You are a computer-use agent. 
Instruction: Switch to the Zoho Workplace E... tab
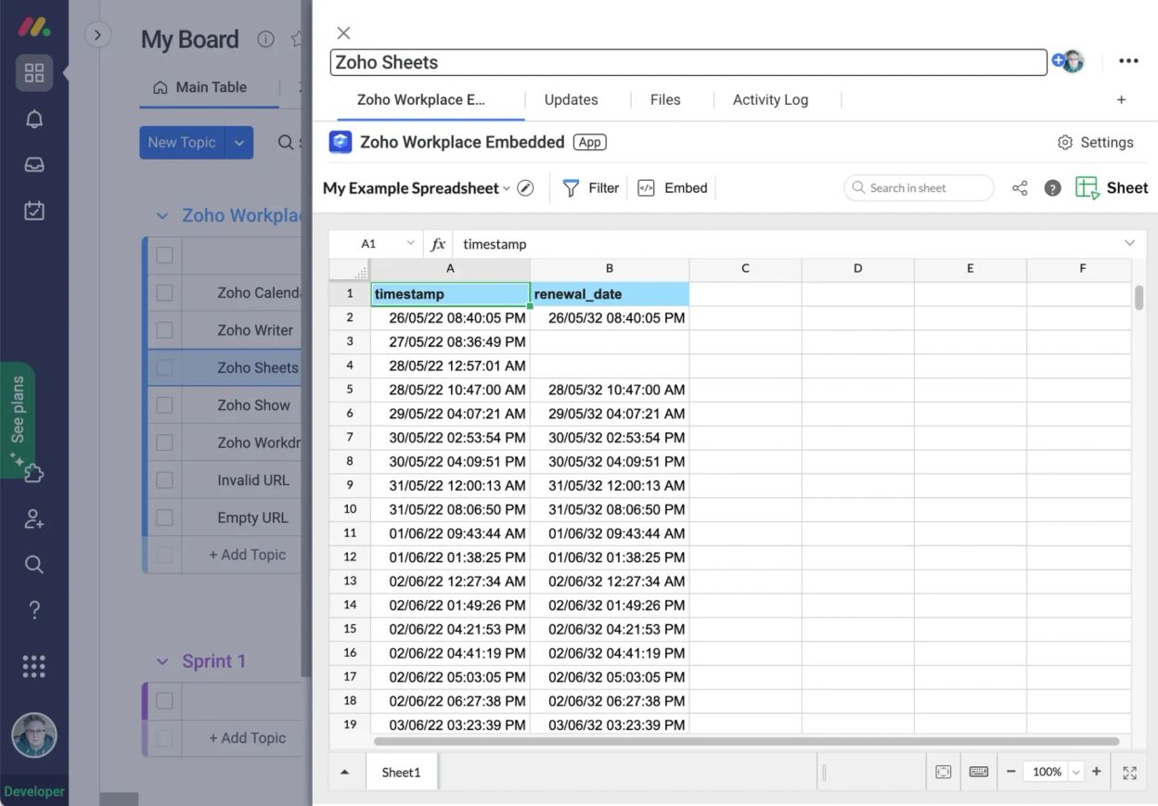(421, 100)
